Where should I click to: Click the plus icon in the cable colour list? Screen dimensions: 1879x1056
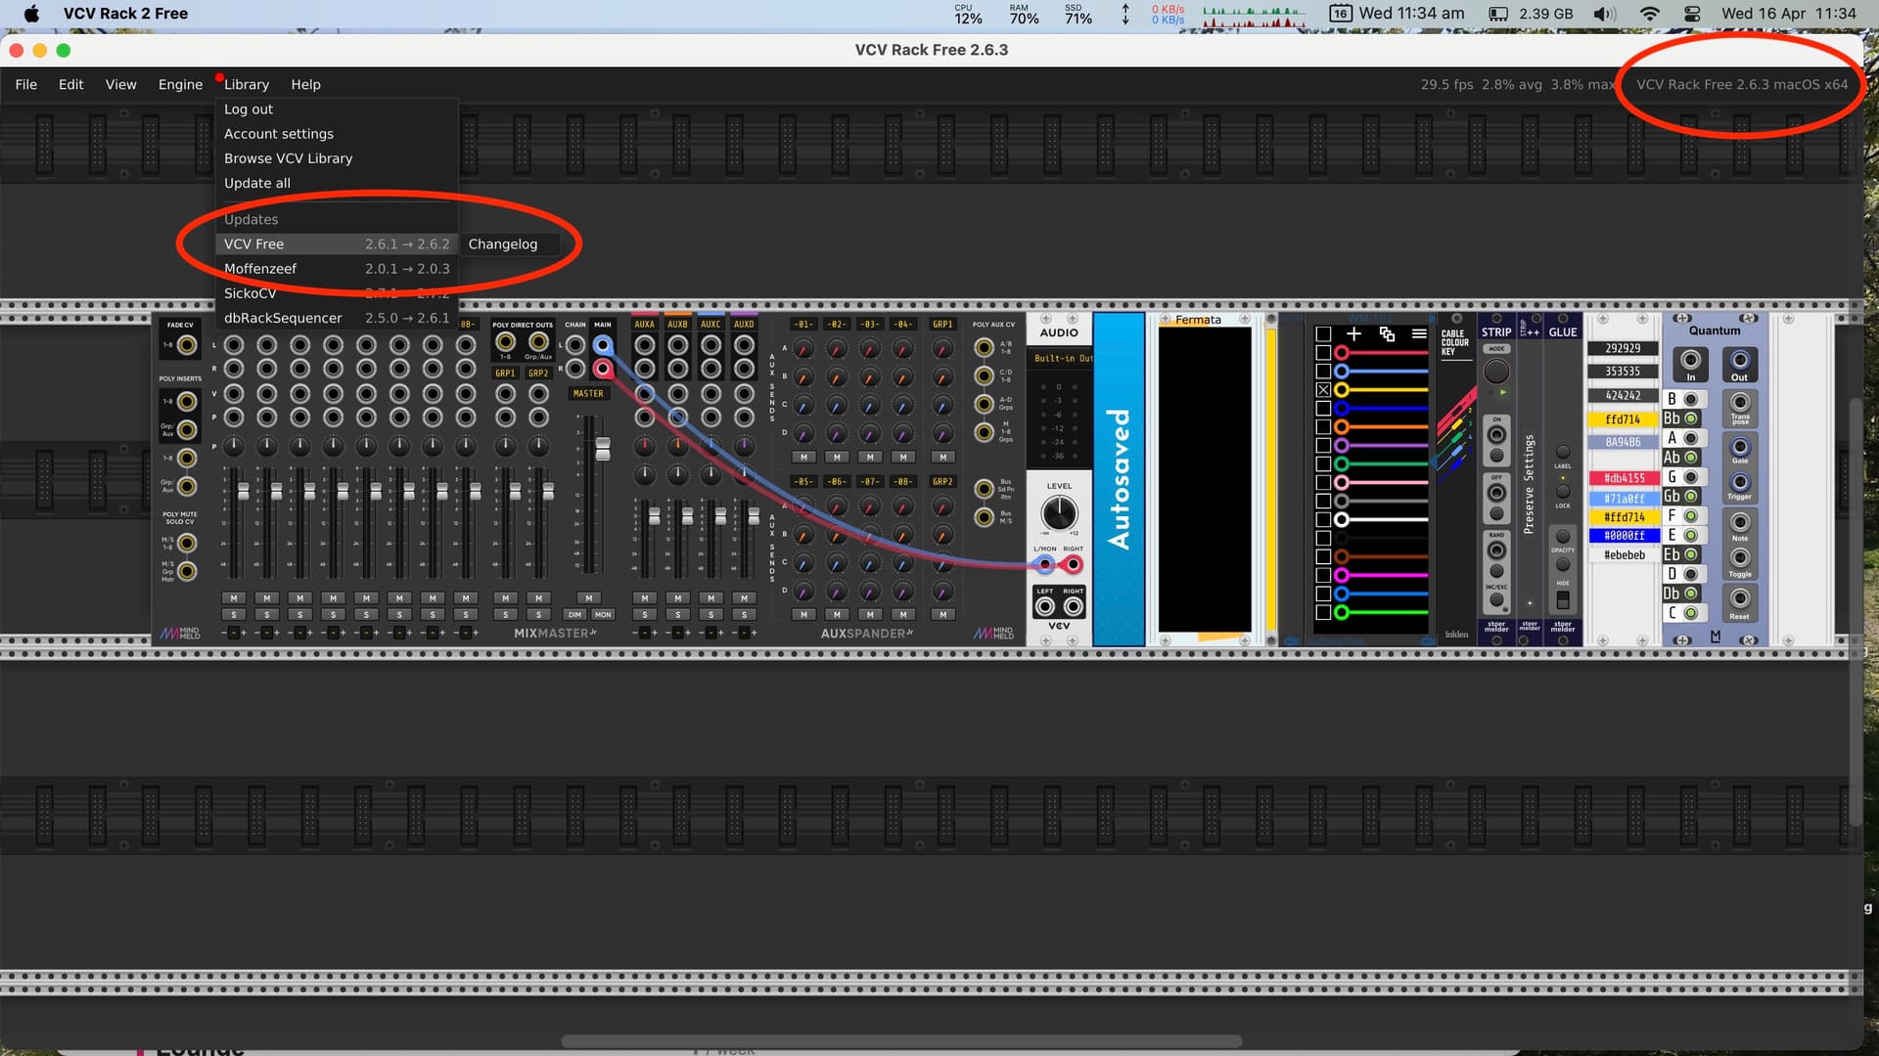(x=1354, y=334)
